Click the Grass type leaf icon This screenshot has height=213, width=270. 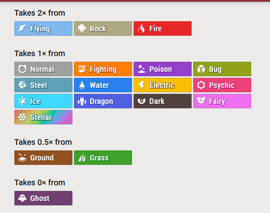coord(82,158)
